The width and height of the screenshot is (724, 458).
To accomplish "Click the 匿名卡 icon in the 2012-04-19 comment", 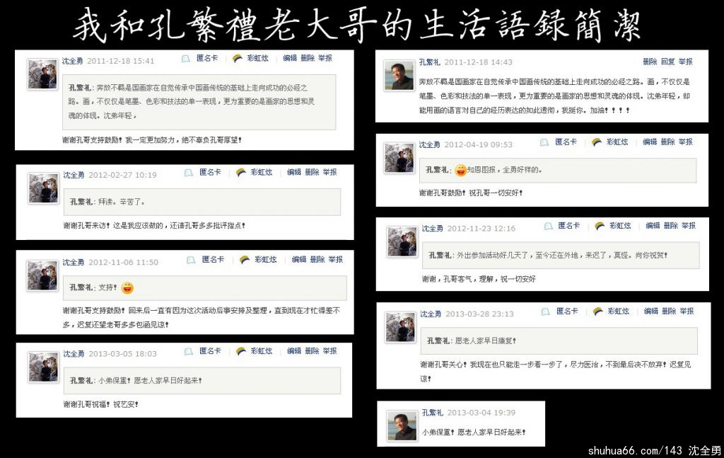I will (x=544, y=142).
